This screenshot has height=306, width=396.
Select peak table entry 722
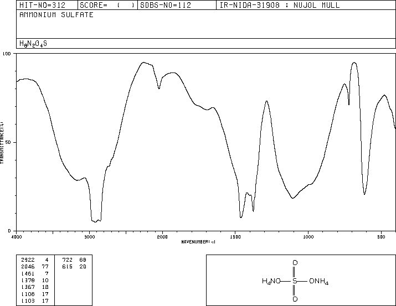[68, 260]
